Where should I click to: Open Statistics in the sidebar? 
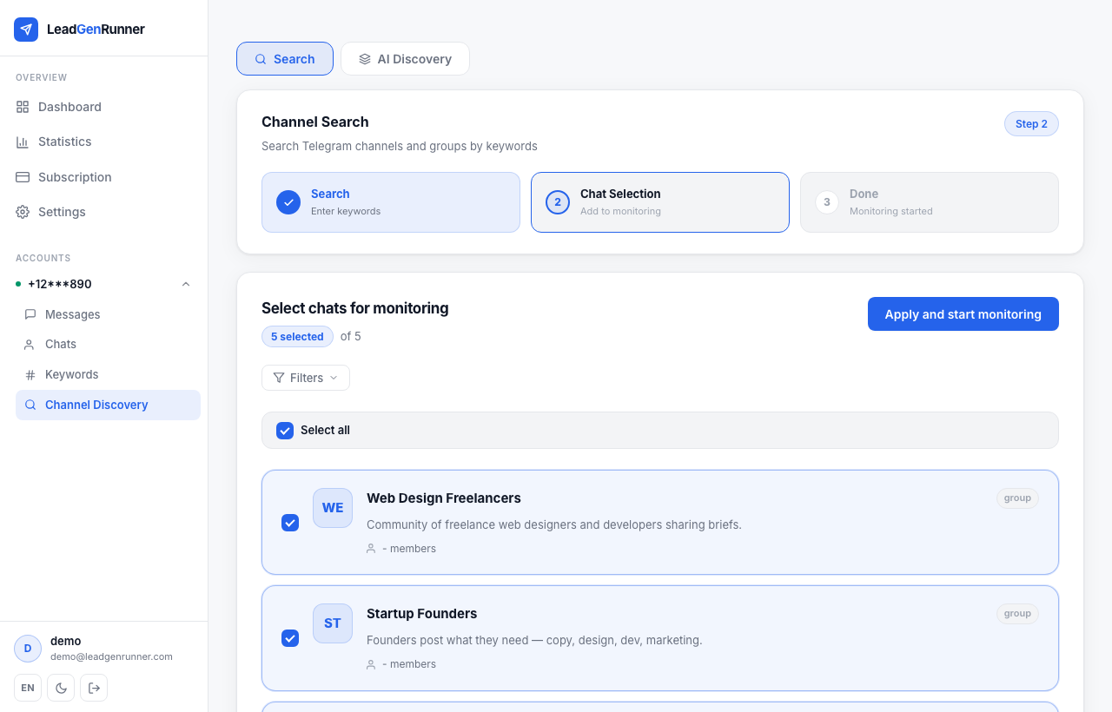104,142
